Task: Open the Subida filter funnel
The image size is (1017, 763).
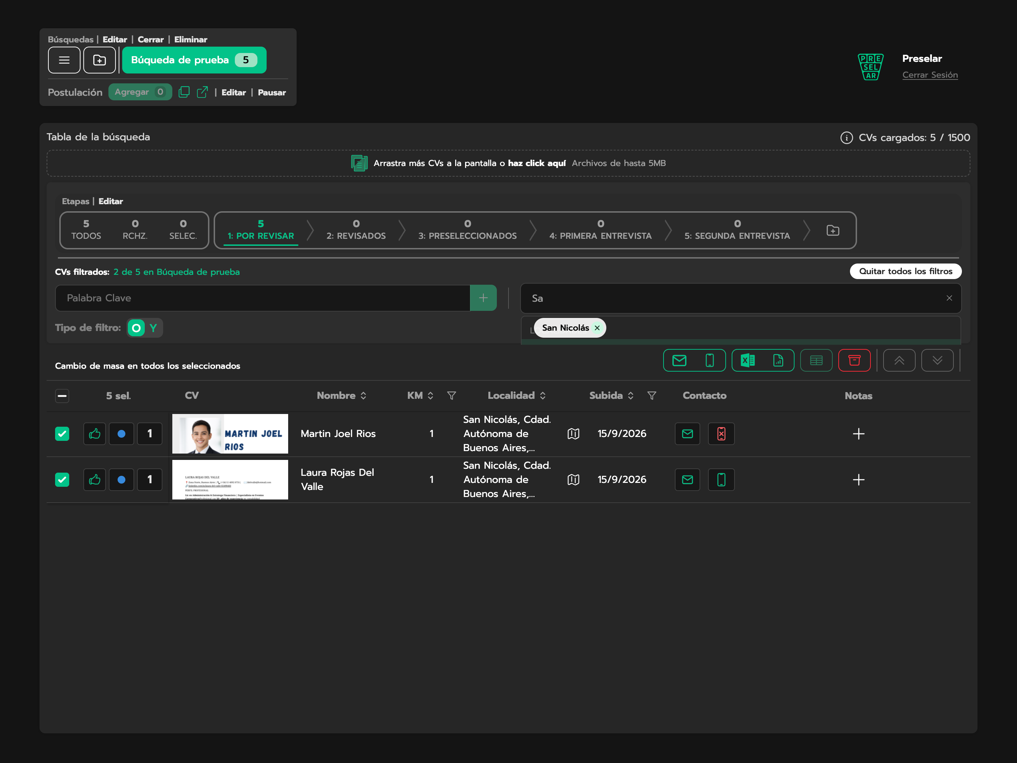Action: point(652,396)
